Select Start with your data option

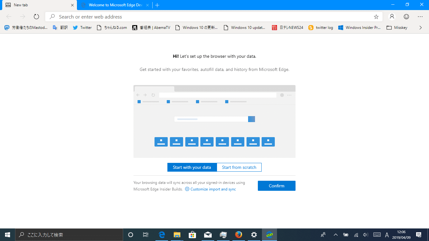coord(192,167)
